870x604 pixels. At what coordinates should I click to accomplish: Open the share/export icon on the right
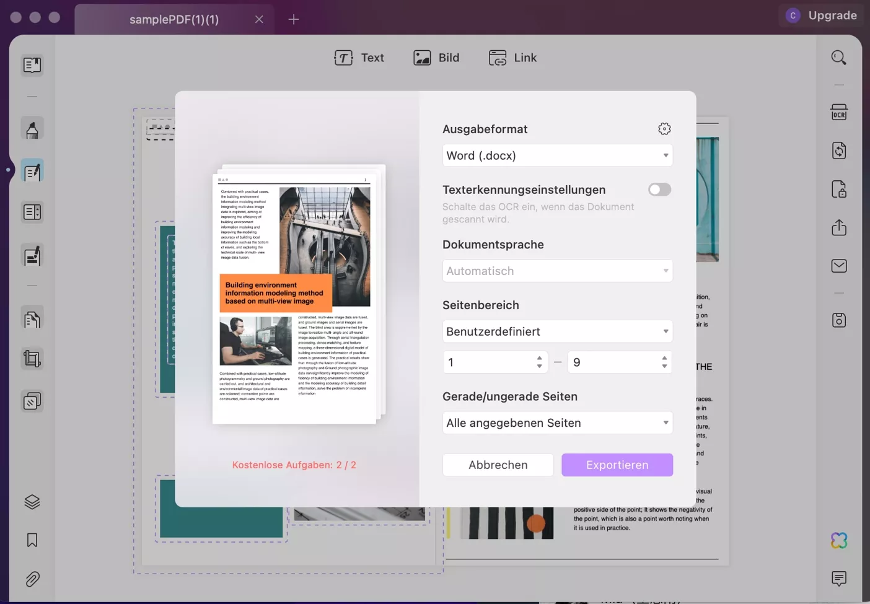coord(838,227)
